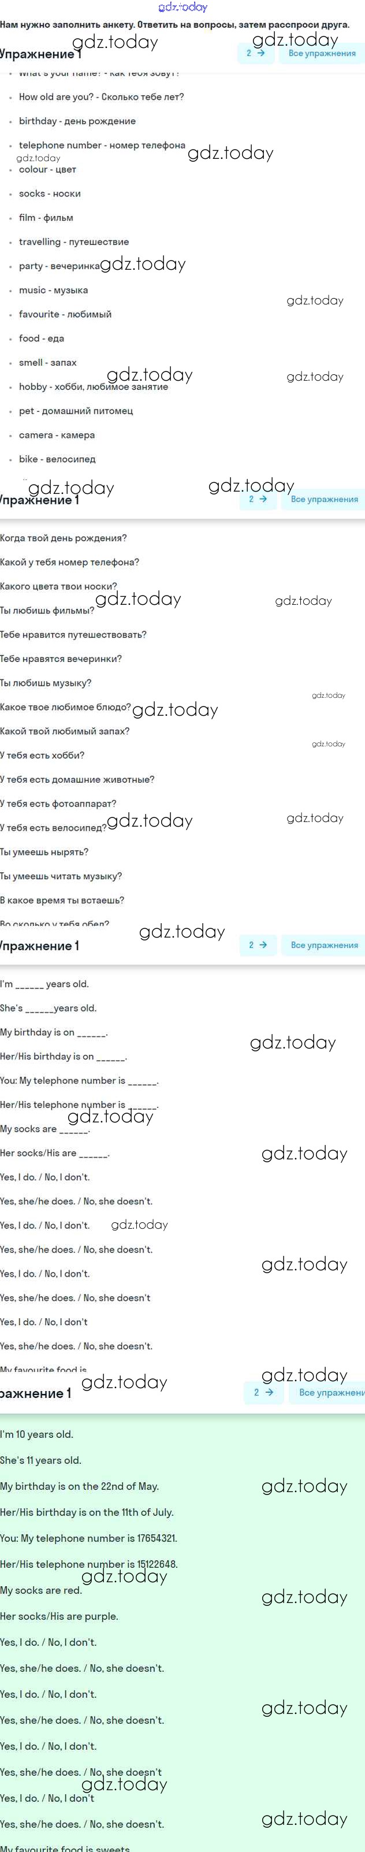Screen dimensions: 365x1852
Task: Click the gdz.today logo at page top
Action: (182, 7)
